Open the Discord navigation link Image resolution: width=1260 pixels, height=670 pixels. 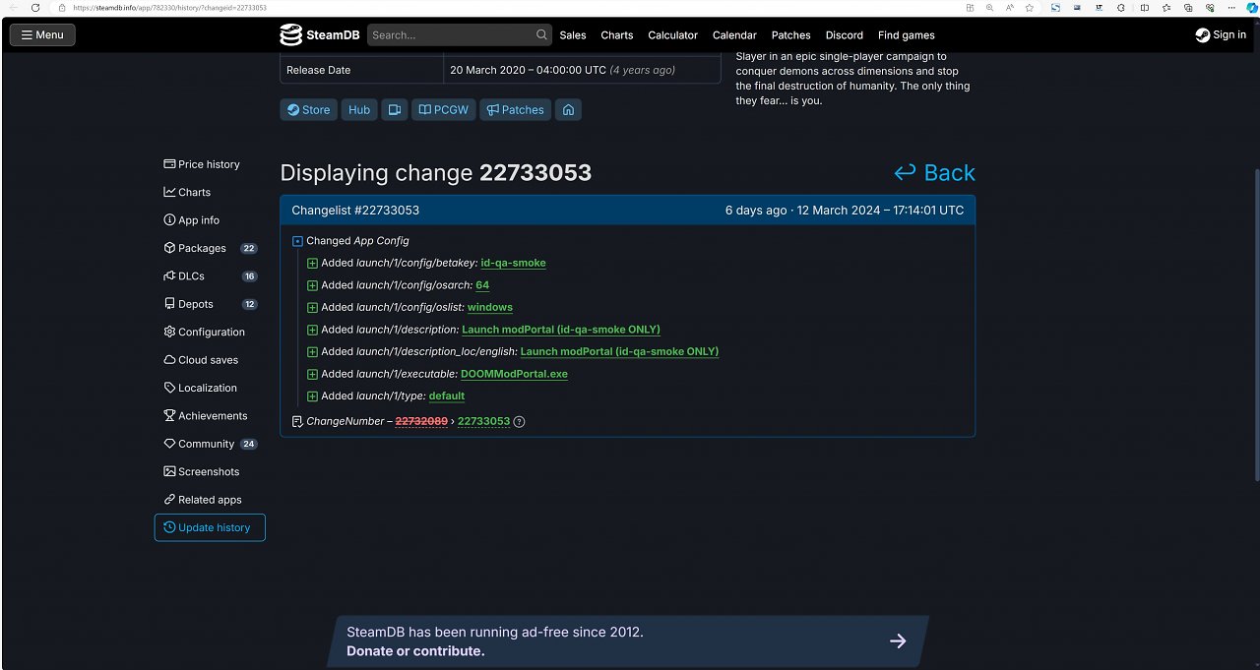pyautogui.click(x=845, y=34)
